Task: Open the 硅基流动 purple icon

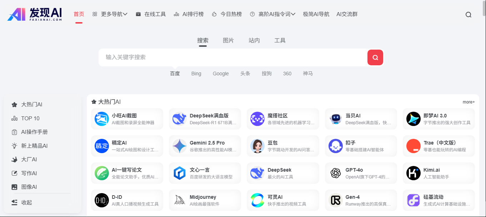Action: pyautogui.click(x=414, y=200)
